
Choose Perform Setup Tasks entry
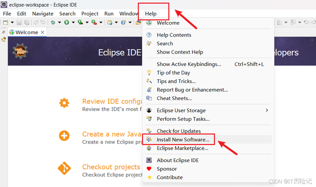coord(208,119)
